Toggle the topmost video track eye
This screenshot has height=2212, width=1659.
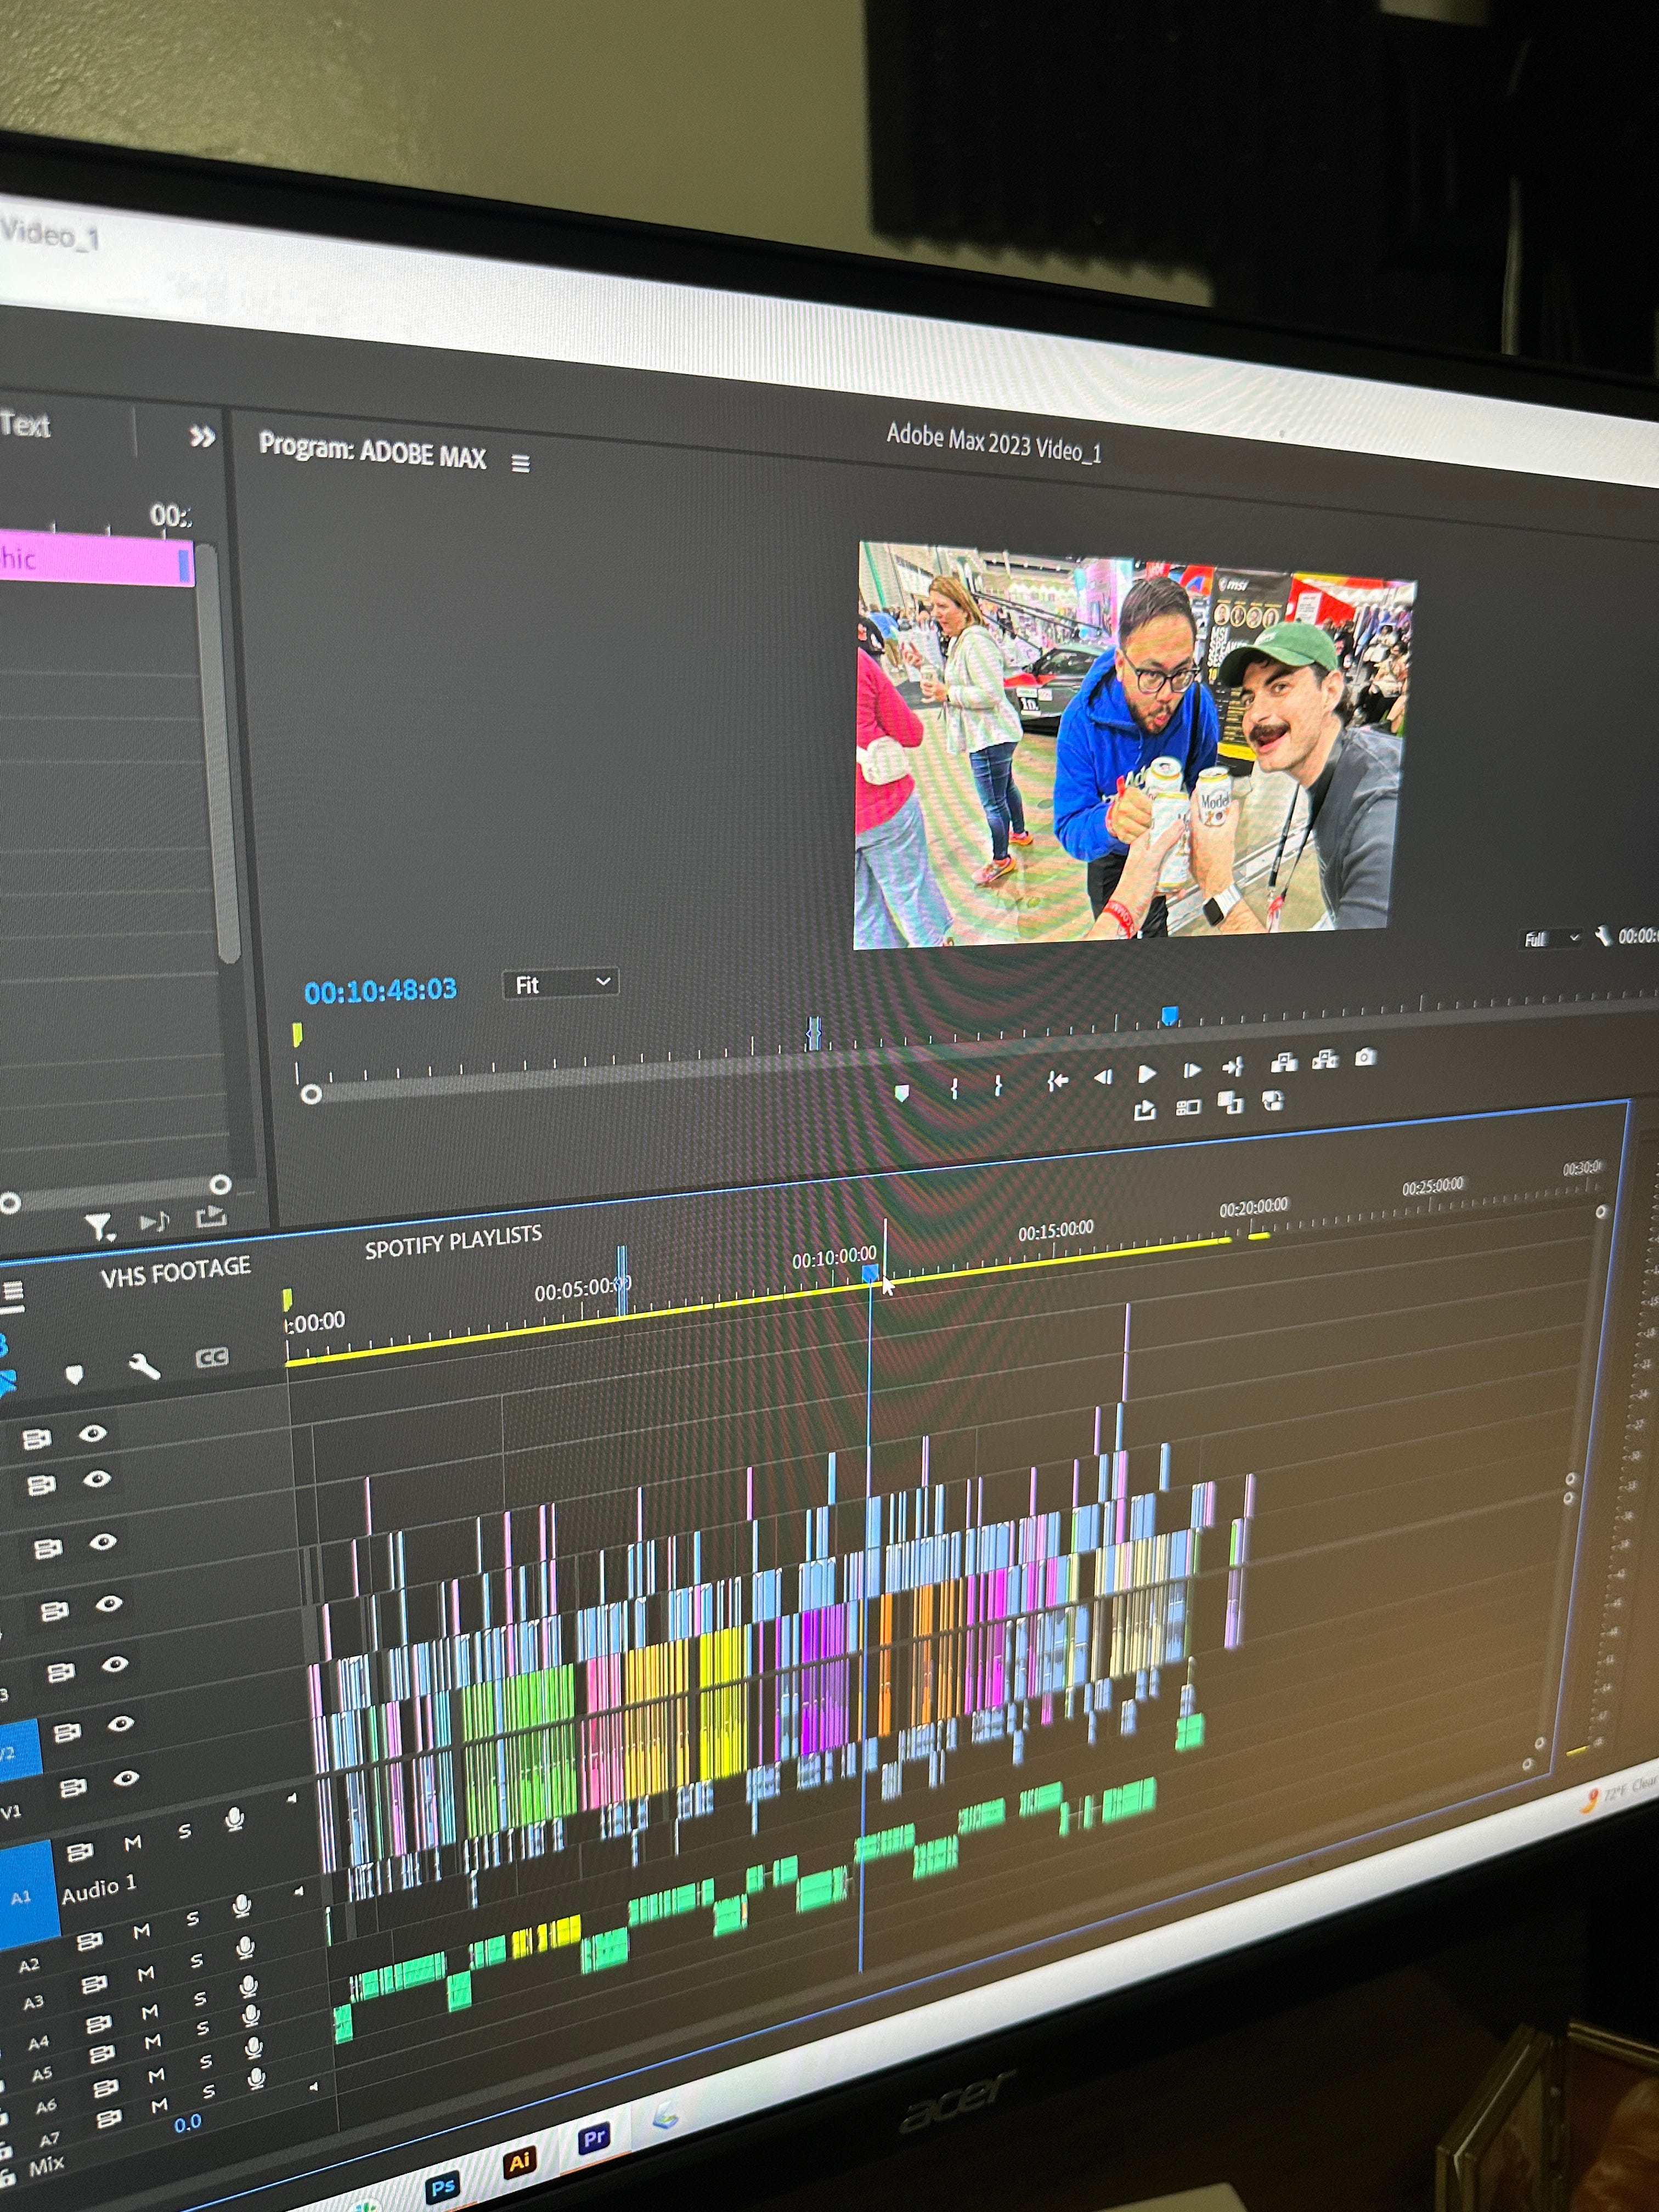[92, 1434]
